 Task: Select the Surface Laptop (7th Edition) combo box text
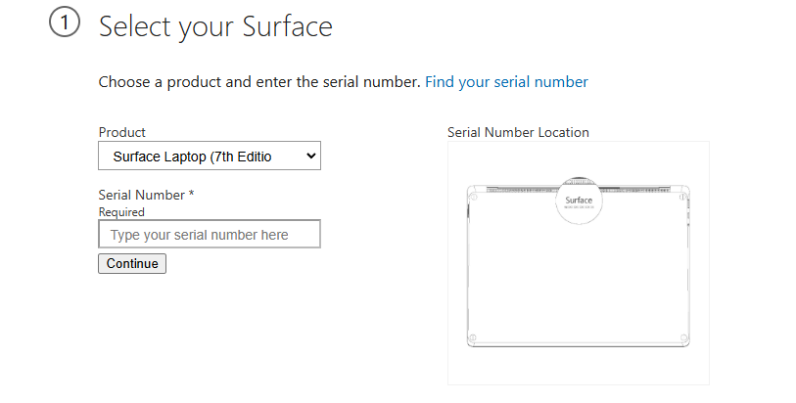pyautogui.click(x=193, y=157)
